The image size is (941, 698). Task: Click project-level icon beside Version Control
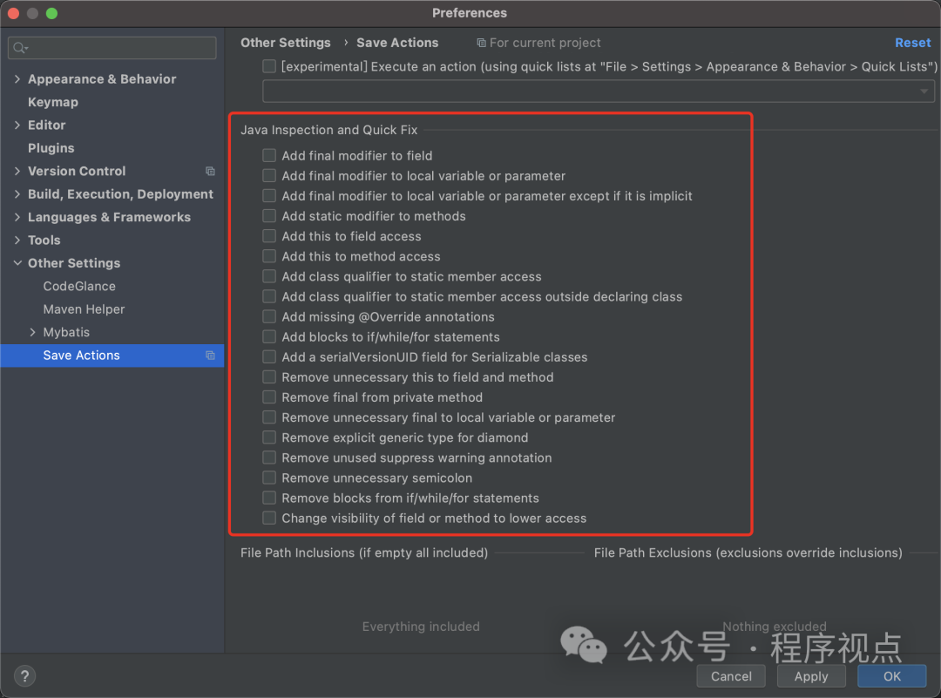pyautogui.click(x=210, y=172)
